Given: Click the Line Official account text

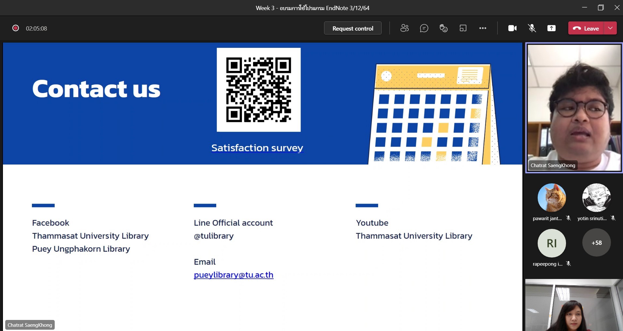Looking at the screenshot, I should [x=233, y=223].
